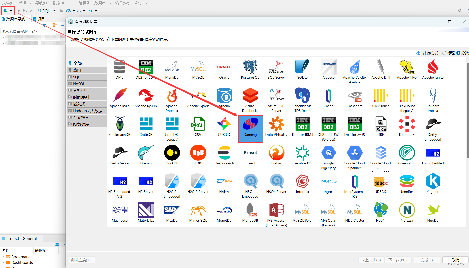Expand the second blurred navigator tree item
The width and height of the screenshot is (469, 268).
click(x=3, y=43)
